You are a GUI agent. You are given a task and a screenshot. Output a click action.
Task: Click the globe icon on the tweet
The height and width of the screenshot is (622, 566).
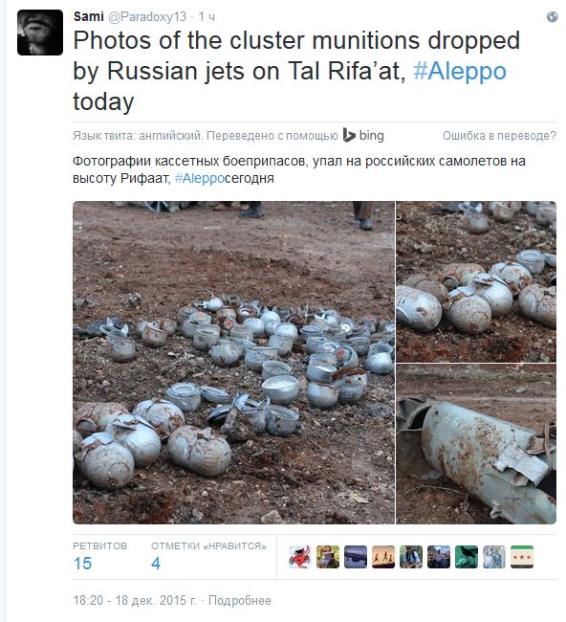552,16
